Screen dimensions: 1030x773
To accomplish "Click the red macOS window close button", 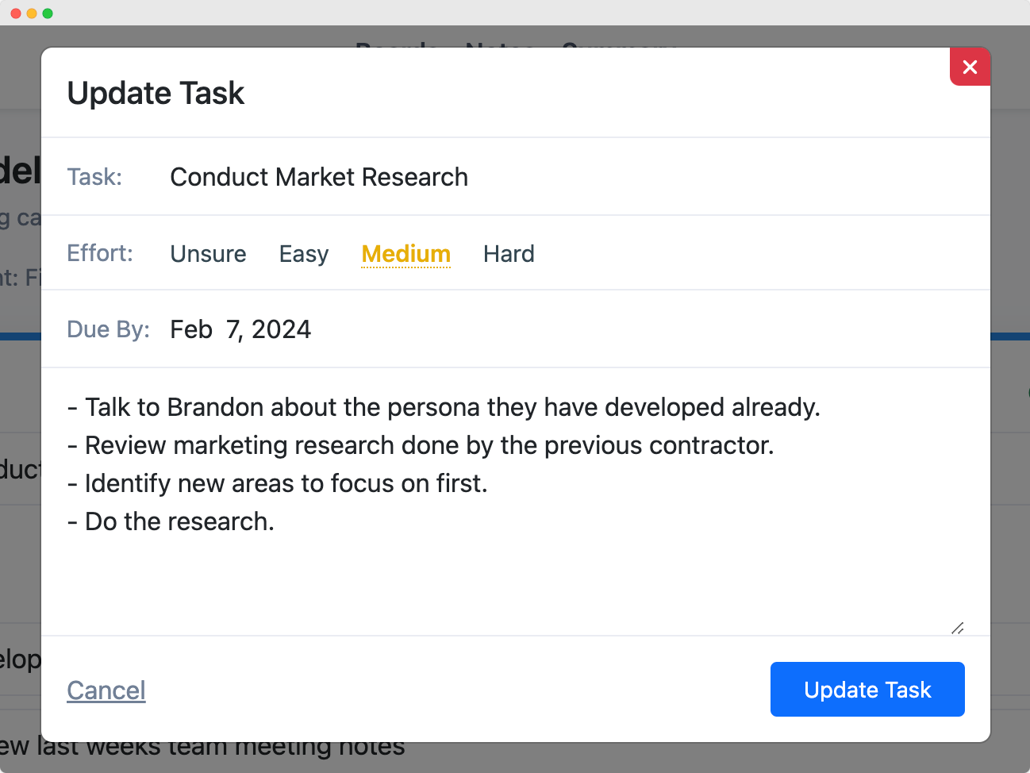I will [x=16, y=13].
